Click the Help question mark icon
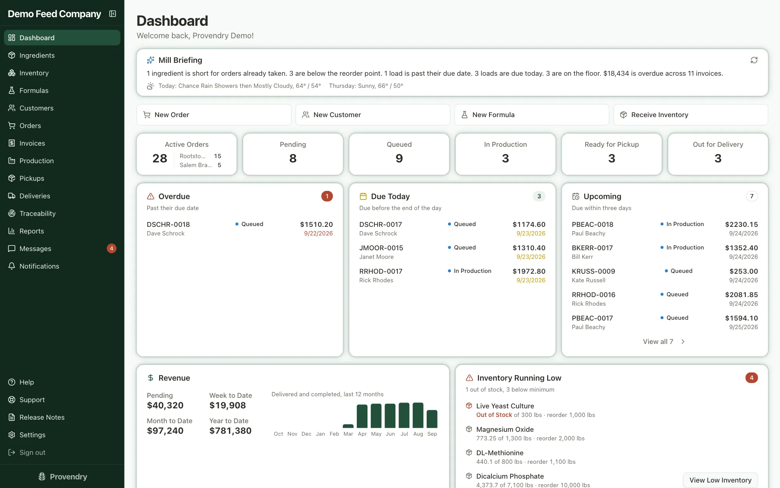780x488 pixels. pos(12,382)
